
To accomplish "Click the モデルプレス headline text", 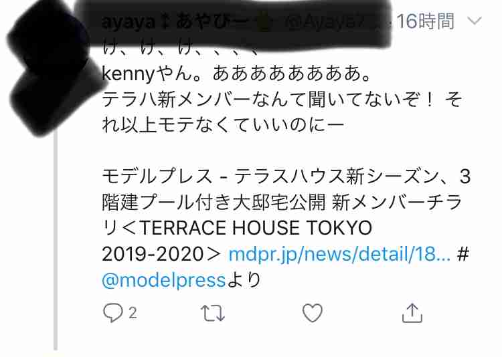I will pyautogui.click(x=157, y=176).
